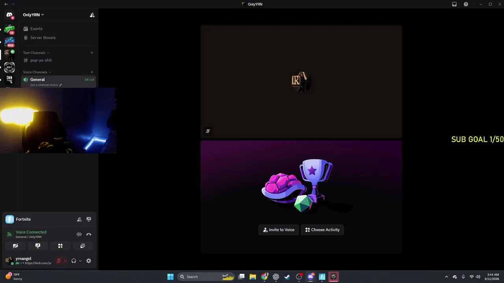Open the Discord inbox icon
The width and height of the screenshot is (504, 283).
[x=454, y=4]
